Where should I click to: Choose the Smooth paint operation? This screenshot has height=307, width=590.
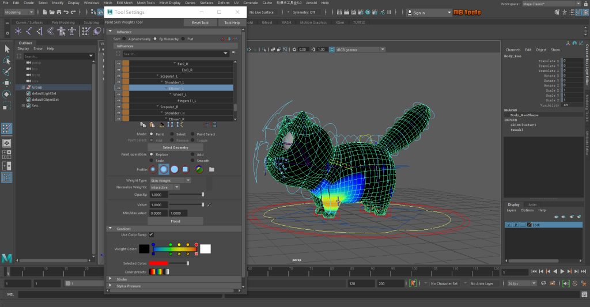(x=192, y=161)
